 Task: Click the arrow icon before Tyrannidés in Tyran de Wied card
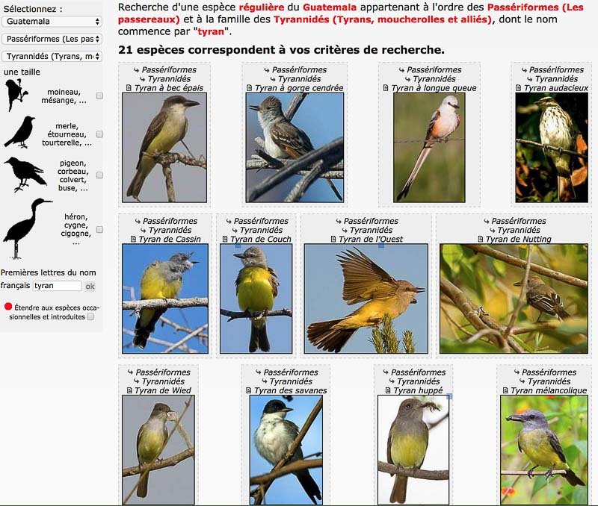pos(136,381)
